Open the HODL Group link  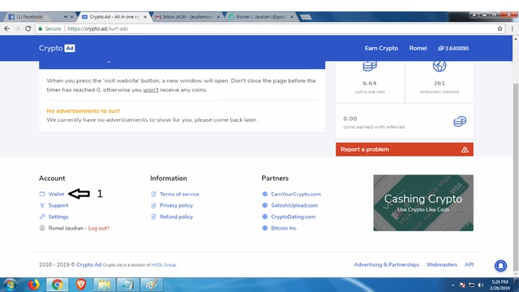[x=164, y=265]
